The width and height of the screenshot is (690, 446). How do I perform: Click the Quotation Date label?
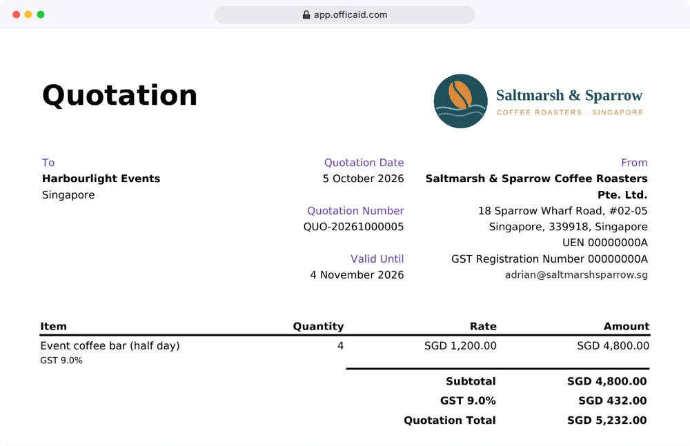click(364, 163)
